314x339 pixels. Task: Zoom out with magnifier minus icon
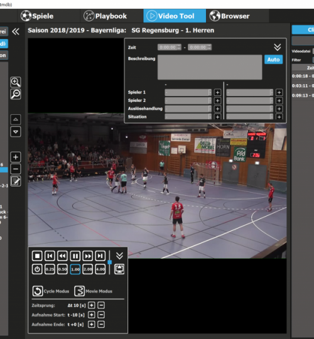tap(16, 94)
